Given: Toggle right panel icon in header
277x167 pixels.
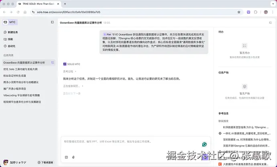Looking at the screenshot, I should pyautogui.click(x=270, y=22).
